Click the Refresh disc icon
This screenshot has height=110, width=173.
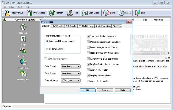pos(52,13)
